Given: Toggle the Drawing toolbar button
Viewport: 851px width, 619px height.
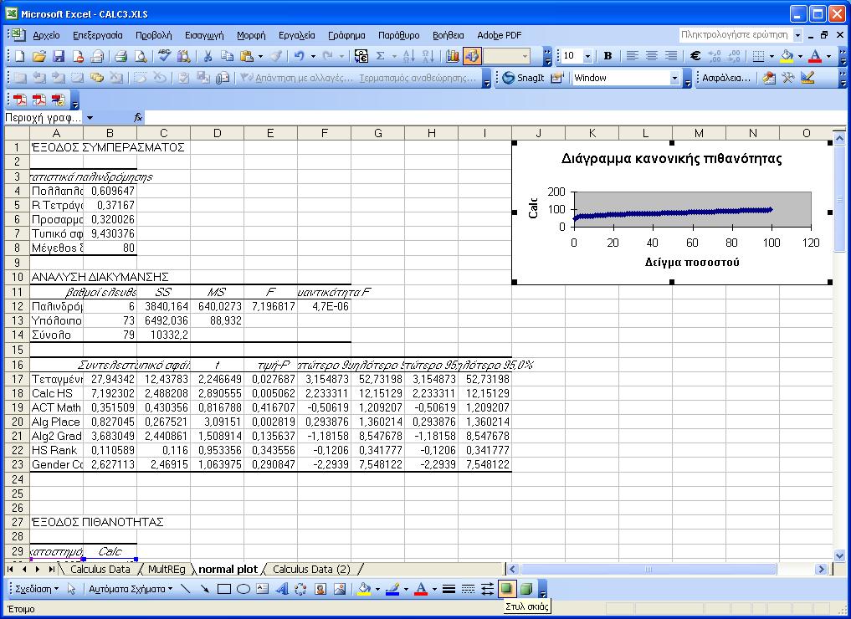Looking at the screenshot, I should click(472, 56).
